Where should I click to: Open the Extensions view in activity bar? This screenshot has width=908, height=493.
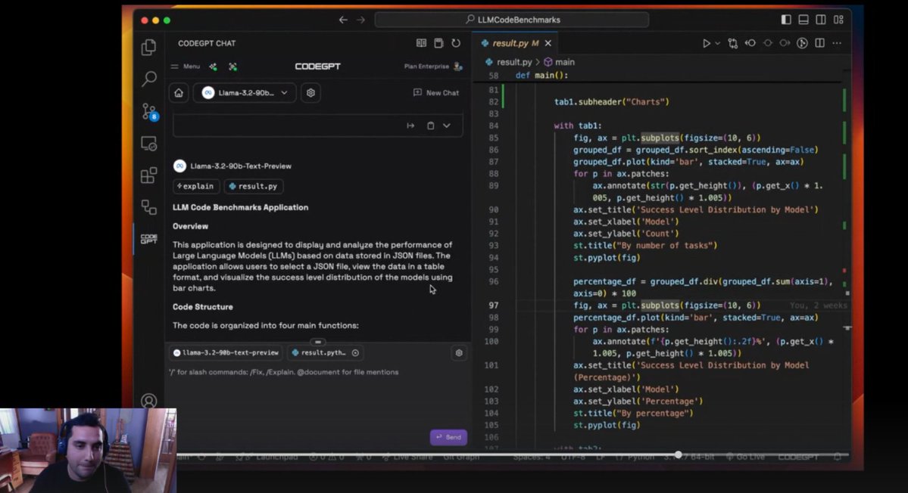(149, 175)
